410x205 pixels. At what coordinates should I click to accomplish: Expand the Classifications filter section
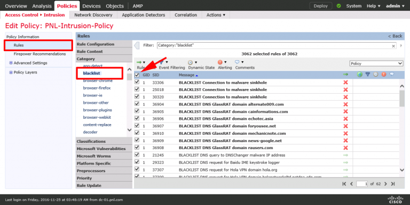click(x=104, y=141)
